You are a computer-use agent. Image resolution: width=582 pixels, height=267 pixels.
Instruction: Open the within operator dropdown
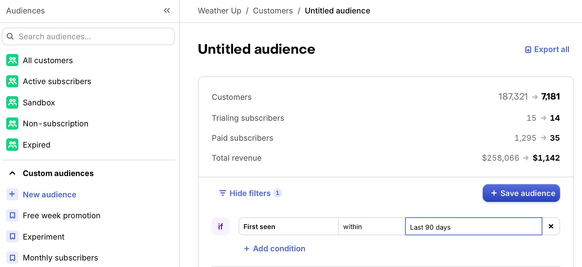click(372, 226)
